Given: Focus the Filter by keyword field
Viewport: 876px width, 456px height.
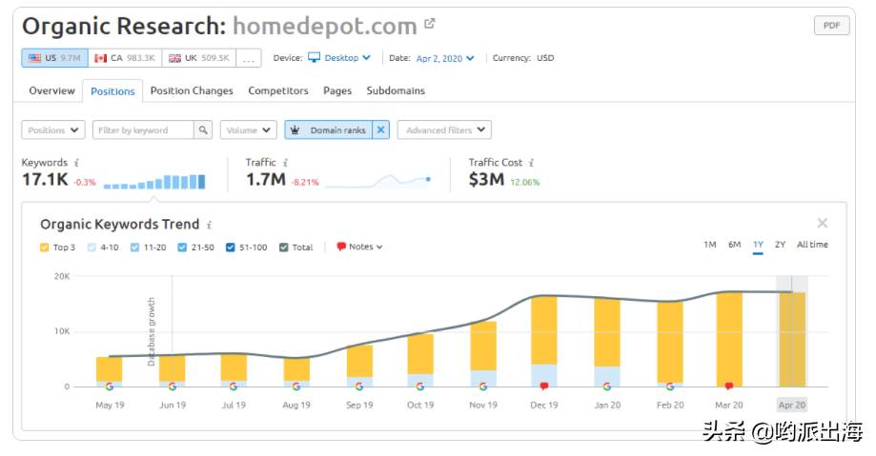Looking at the screenshot, I should (143, 130).
